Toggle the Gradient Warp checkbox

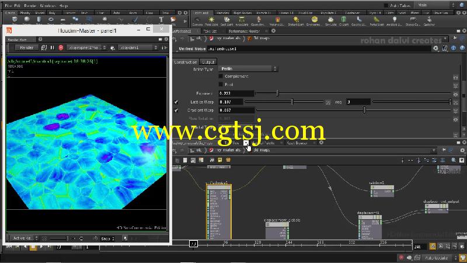point(176,110)
